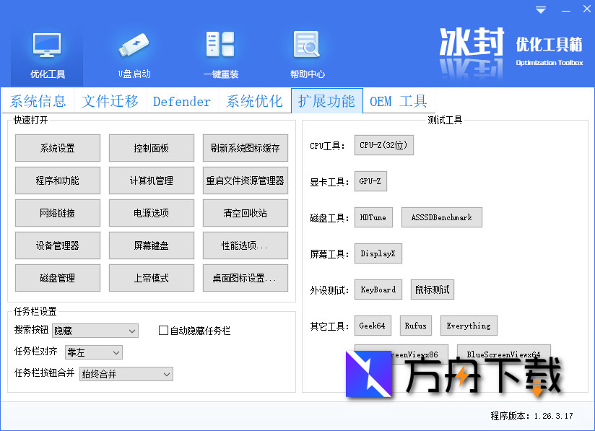Run the HDTune disk tool
595x431 pixels.
373,217
